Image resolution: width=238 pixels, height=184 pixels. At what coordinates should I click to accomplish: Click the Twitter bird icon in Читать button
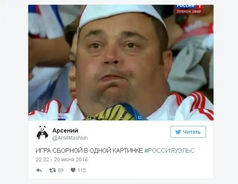point(178,132)
